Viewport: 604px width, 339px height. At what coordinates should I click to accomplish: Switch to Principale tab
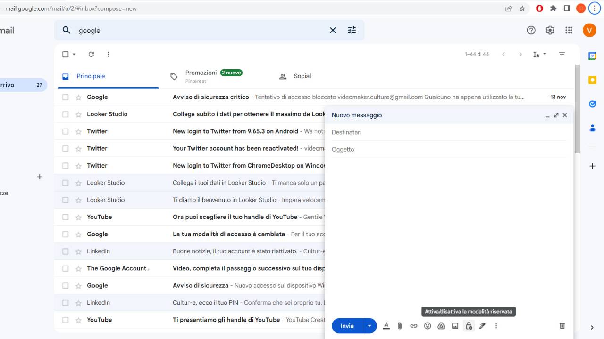pyautogui.click(x=108, y=76)
